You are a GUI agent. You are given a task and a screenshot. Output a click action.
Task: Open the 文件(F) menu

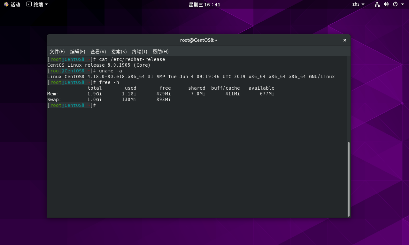coord(57,52)
